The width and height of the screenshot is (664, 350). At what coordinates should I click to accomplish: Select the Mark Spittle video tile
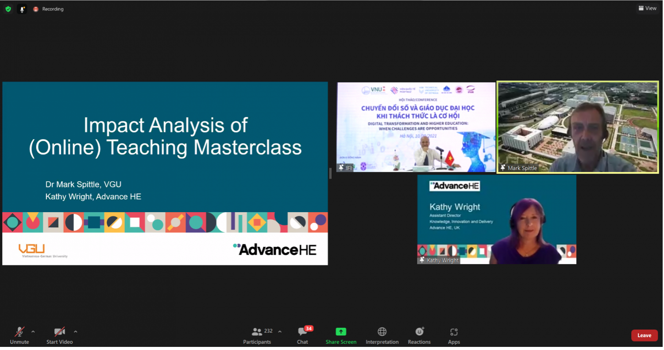[x=578, y=127]
